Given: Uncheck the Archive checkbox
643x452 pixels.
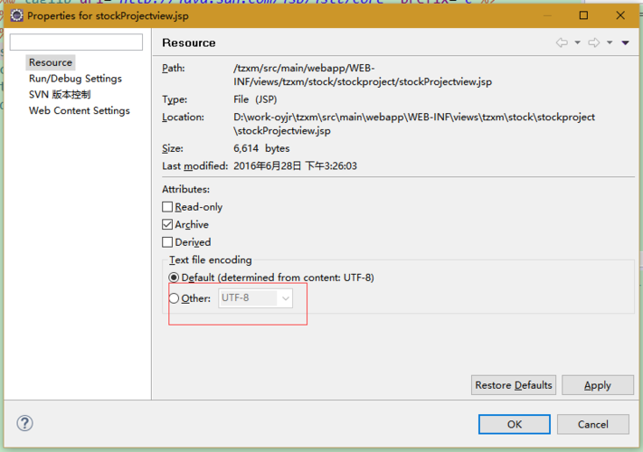Looking at the screenshot, I should (167, 224).
